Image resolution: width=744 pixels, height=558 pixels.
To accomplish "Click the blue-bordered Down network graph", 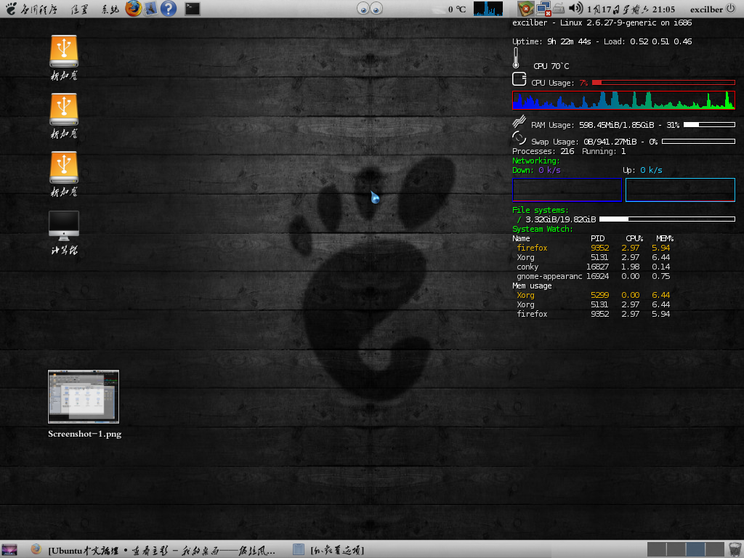I will click(x=567, y=190).
